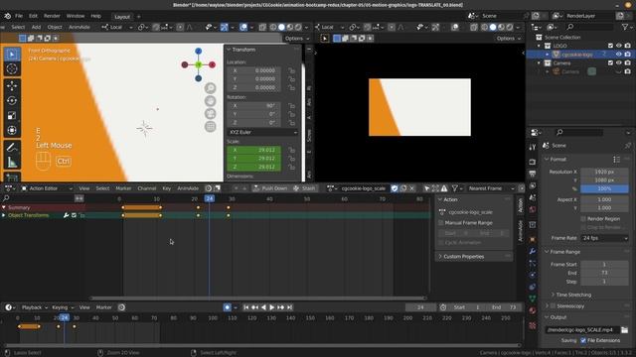This screenshot has height=357, width=636.
Task: Select the Measure tool in left viewport toolbar
Action: (x=12, y=163)
